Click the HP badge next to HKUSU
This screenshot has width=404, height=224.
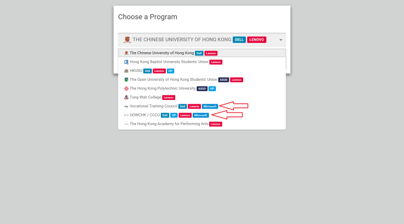point(170,71)
